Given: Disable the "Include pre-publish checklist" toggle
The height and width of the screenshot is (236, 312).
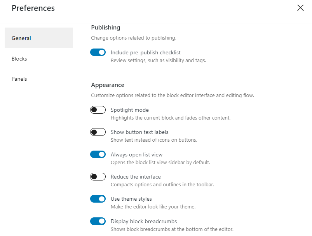Looking at the screenshot, I should [98, 52].
